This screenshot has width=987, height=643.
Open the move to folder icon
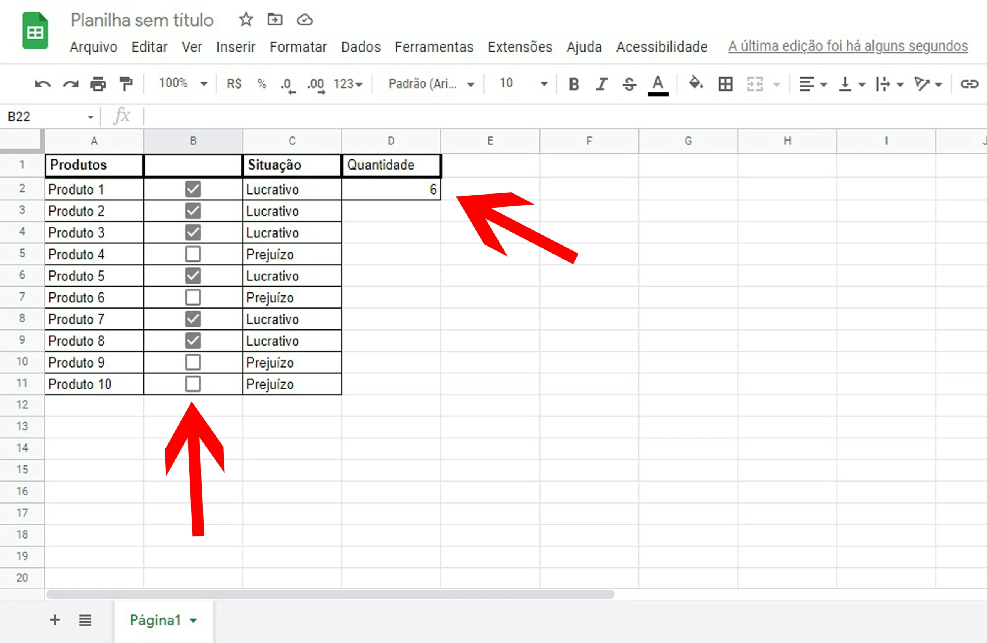(x=275, y=20)
